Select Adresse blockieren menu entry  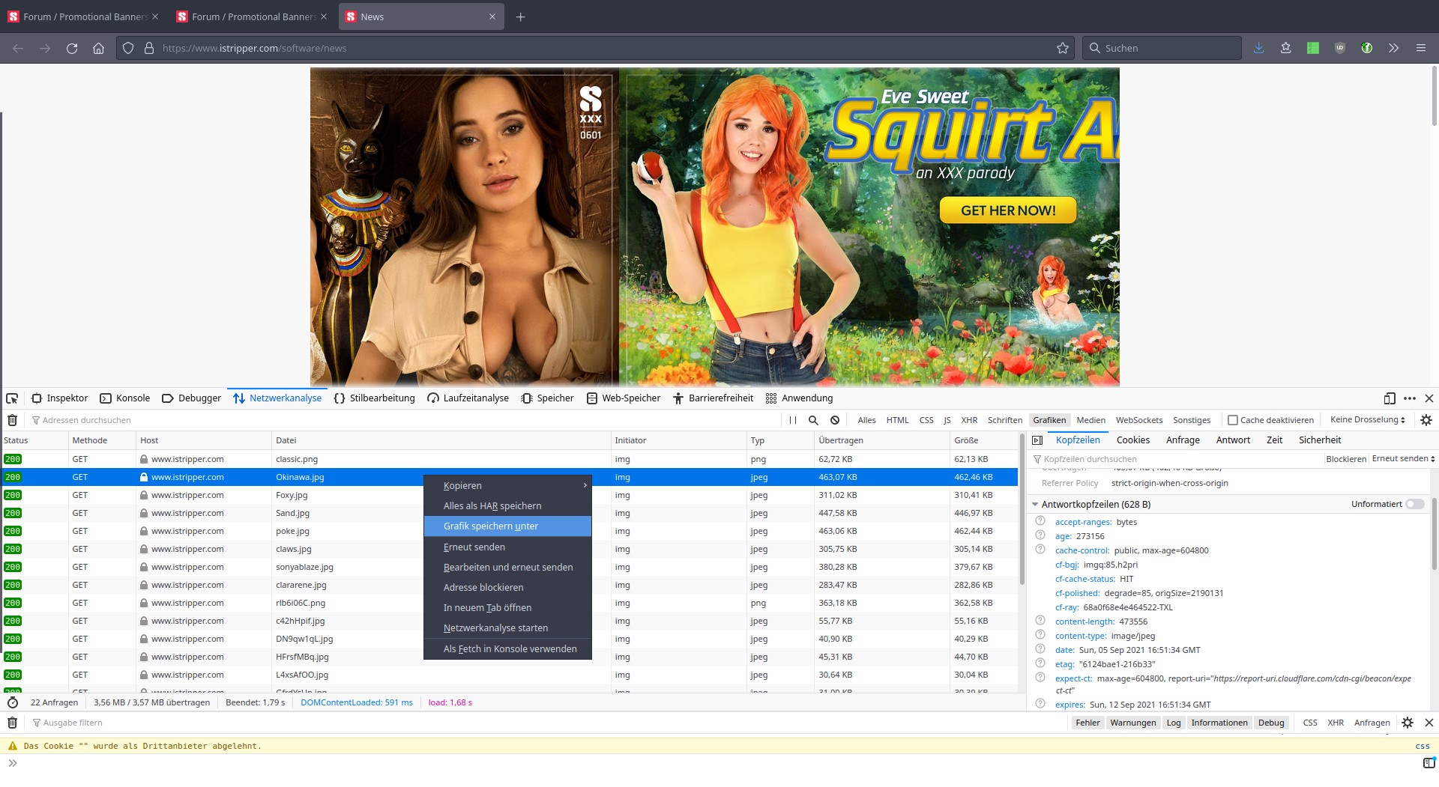pos(507,587)
